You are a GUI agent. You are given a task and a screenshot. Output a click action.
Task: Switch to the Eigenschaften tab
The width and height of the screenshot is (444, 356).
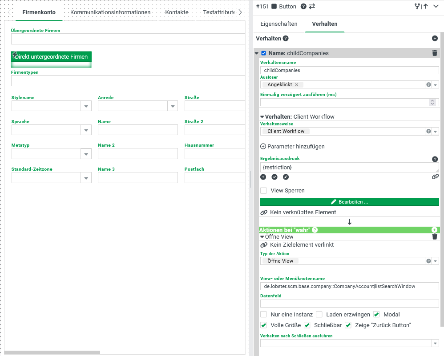pyautogui.click(x=279, y=24)
